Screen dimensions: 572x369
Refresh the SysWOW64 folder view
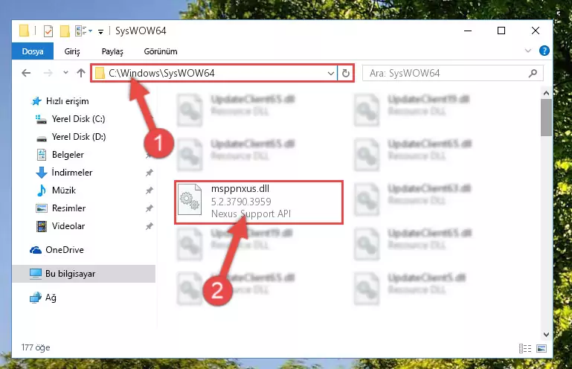pos(345,74)
